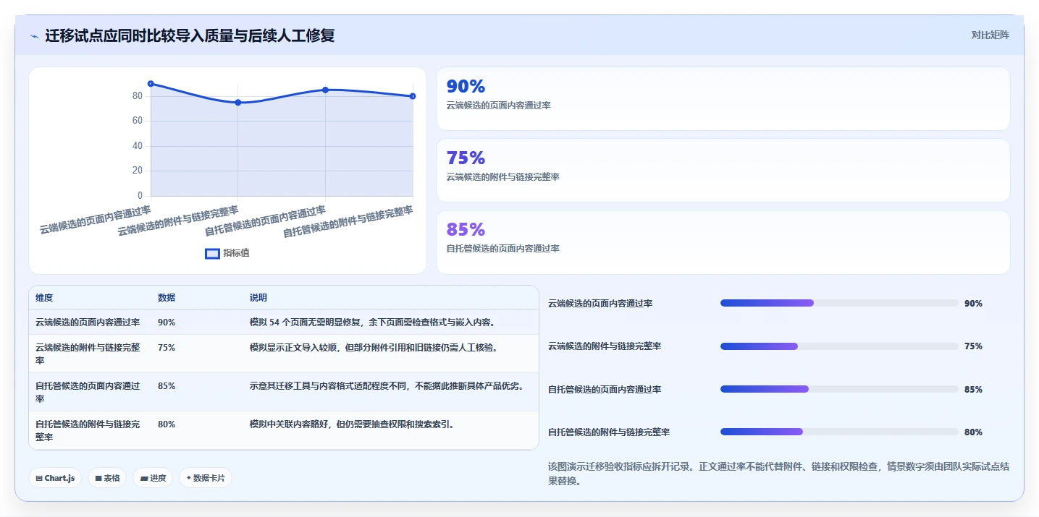Click the 85% progress bar for 自托管候选的页面内容通过率

tap(839, 389)
